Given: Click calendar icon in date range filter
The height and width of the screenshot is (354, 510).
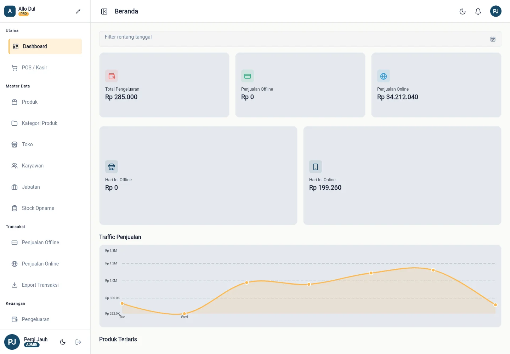Looking at the screenshot, I should 493,39.
